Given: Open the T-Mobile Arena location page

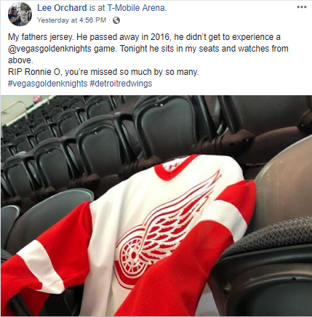Looking at the screenshot, I should [x=137, y=8].
